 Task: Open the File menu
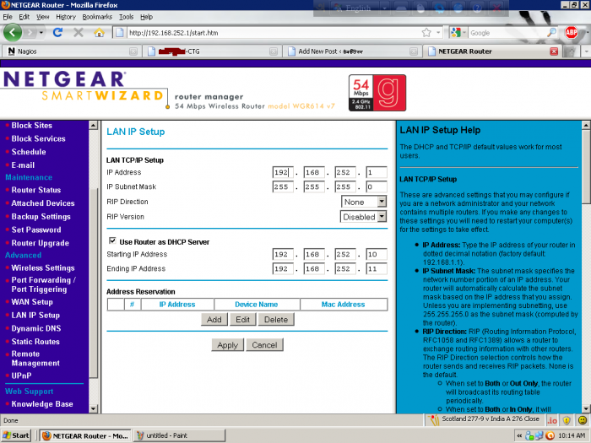(x=8, y=17)
